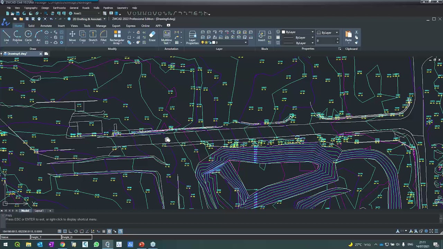Select the Arc tool
The width and height of the screenshot is (443, 249).
coord(38,36)
